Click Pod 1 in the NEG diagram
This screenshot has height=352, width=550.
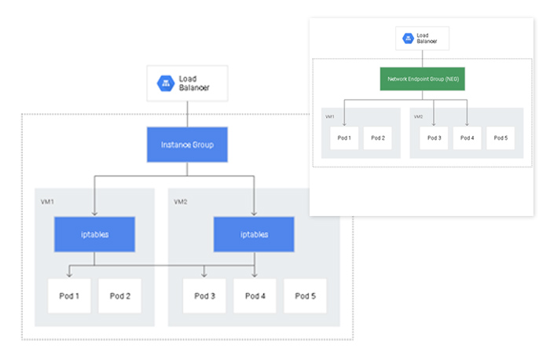click(x=345, y=138)
